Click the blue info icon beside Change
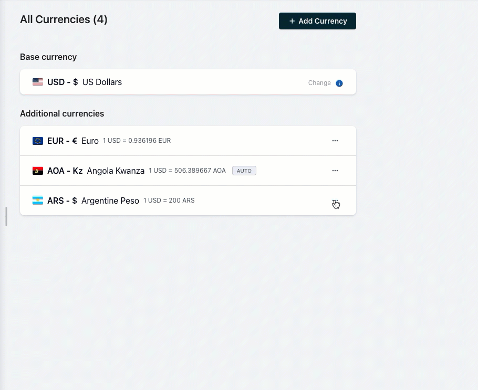This screenshot has width=478, height=390. click(339, 83)
